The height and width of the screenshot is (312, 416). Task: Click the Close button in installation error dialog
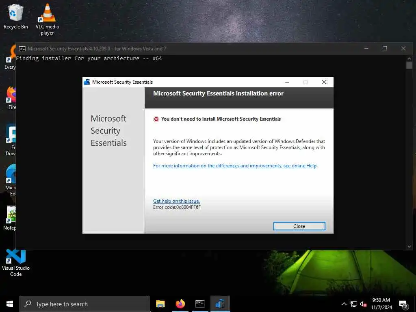(x=299, y=226)
